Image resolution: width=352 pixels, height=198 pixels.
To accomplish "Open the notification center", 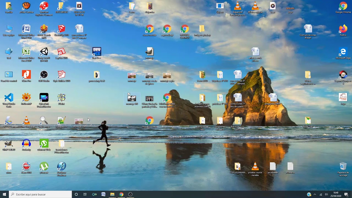I will pyautogui.click(x=346, y=194).
